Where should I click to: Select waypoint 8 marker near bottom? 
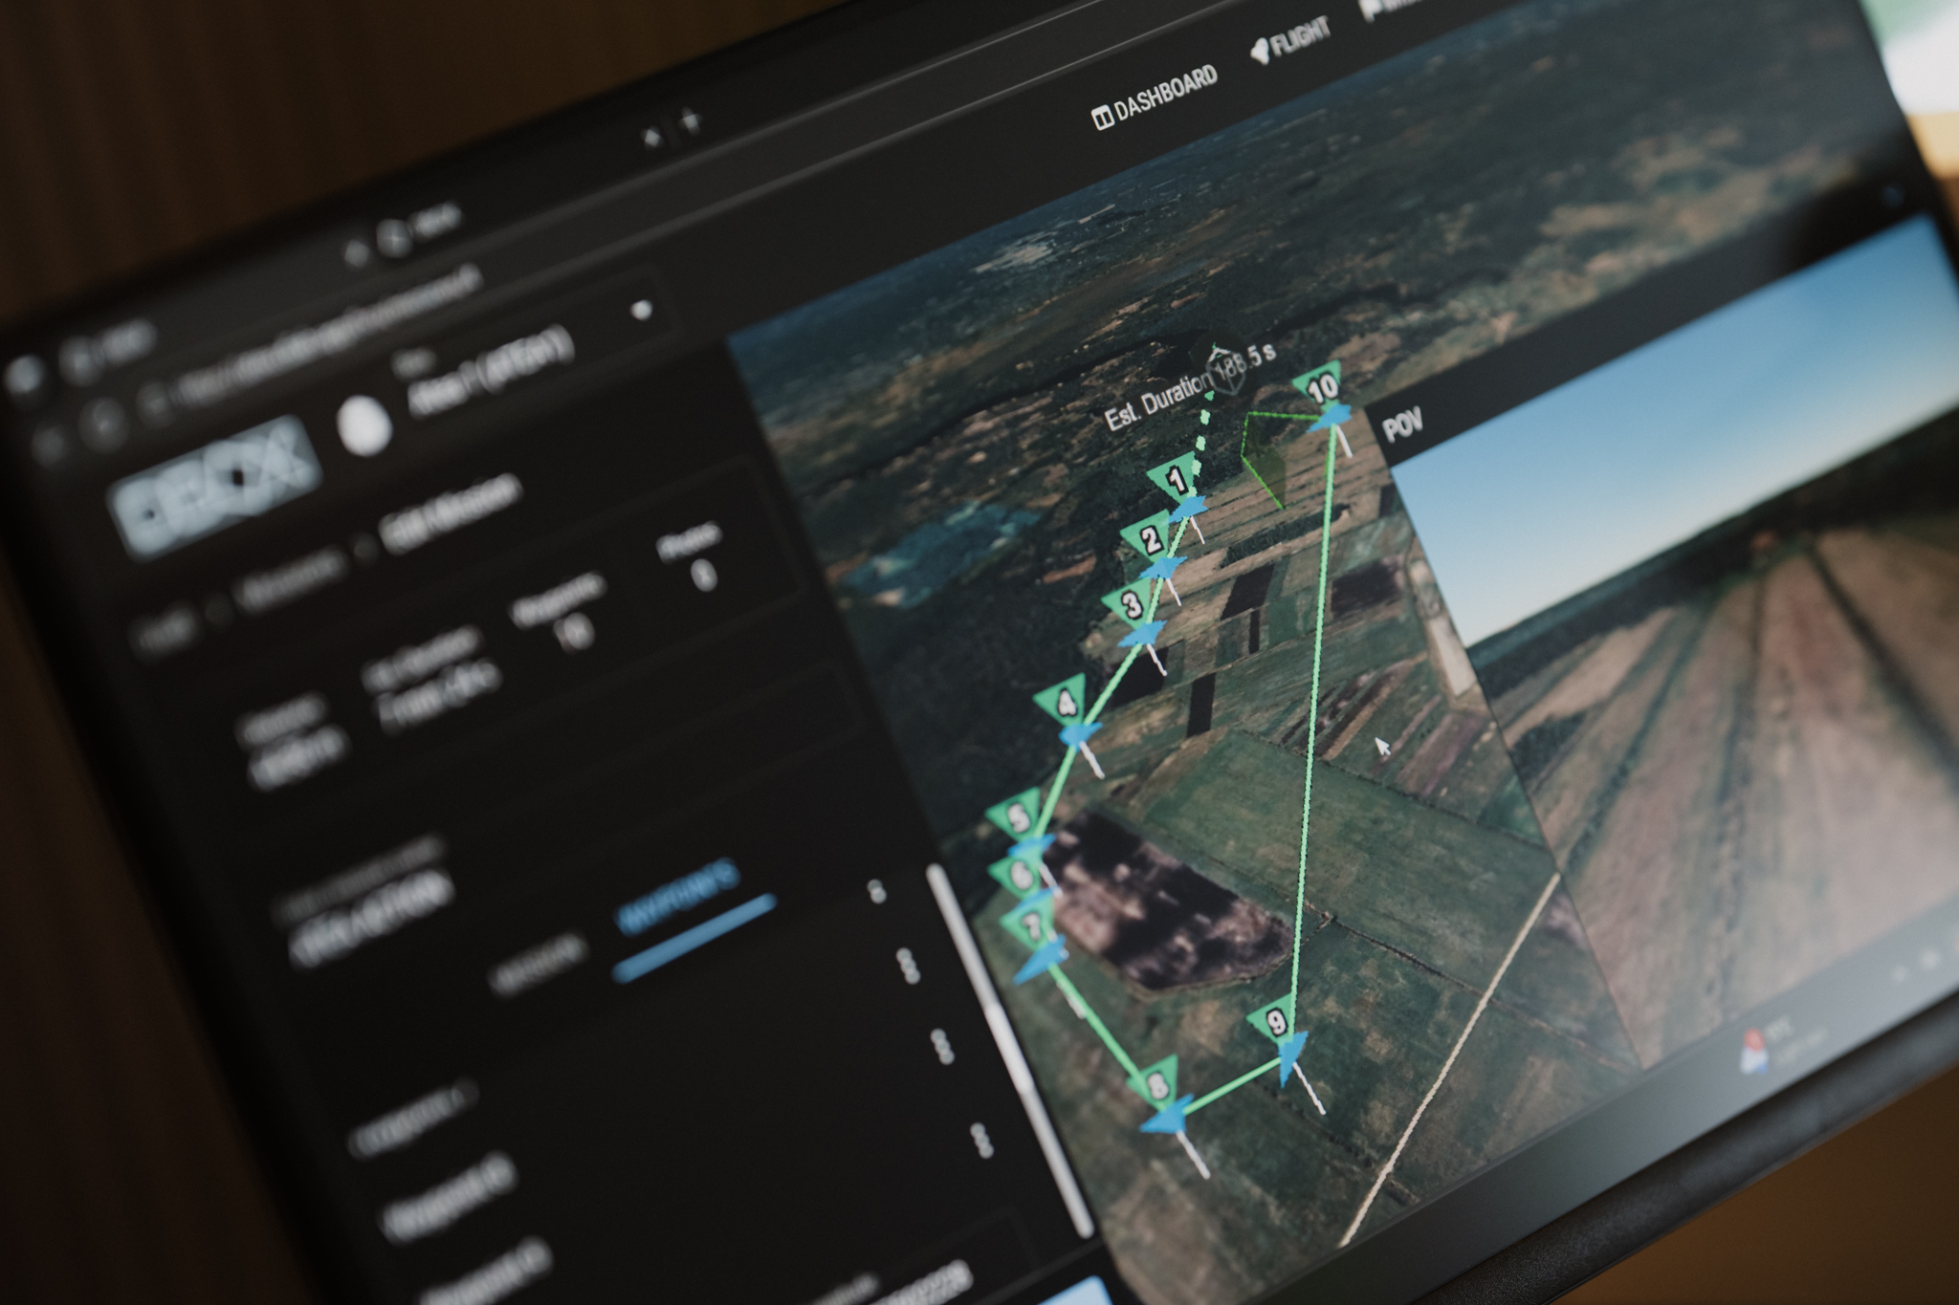point(1160,1085)
